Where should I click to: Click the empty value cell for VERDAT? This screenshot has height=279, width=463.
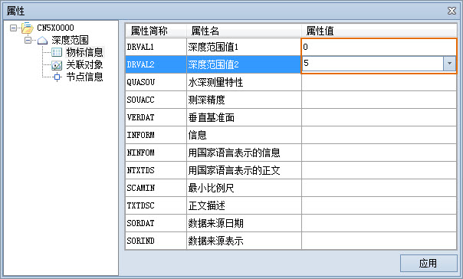[379, 117]
